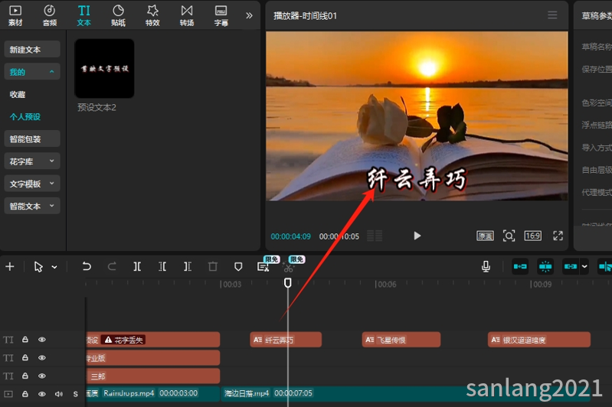Redo the last action
The width and height of the screenshot is (612, 407).
click(x=112, y=267)
